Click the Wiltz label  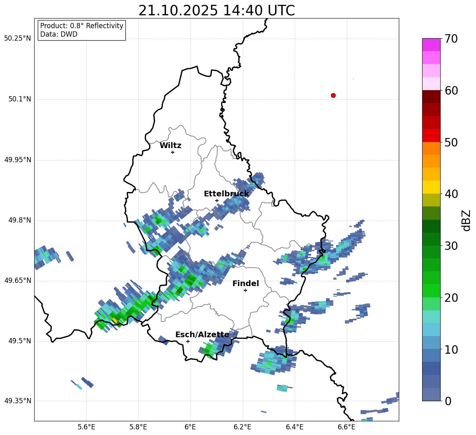[x=170, y=146]
